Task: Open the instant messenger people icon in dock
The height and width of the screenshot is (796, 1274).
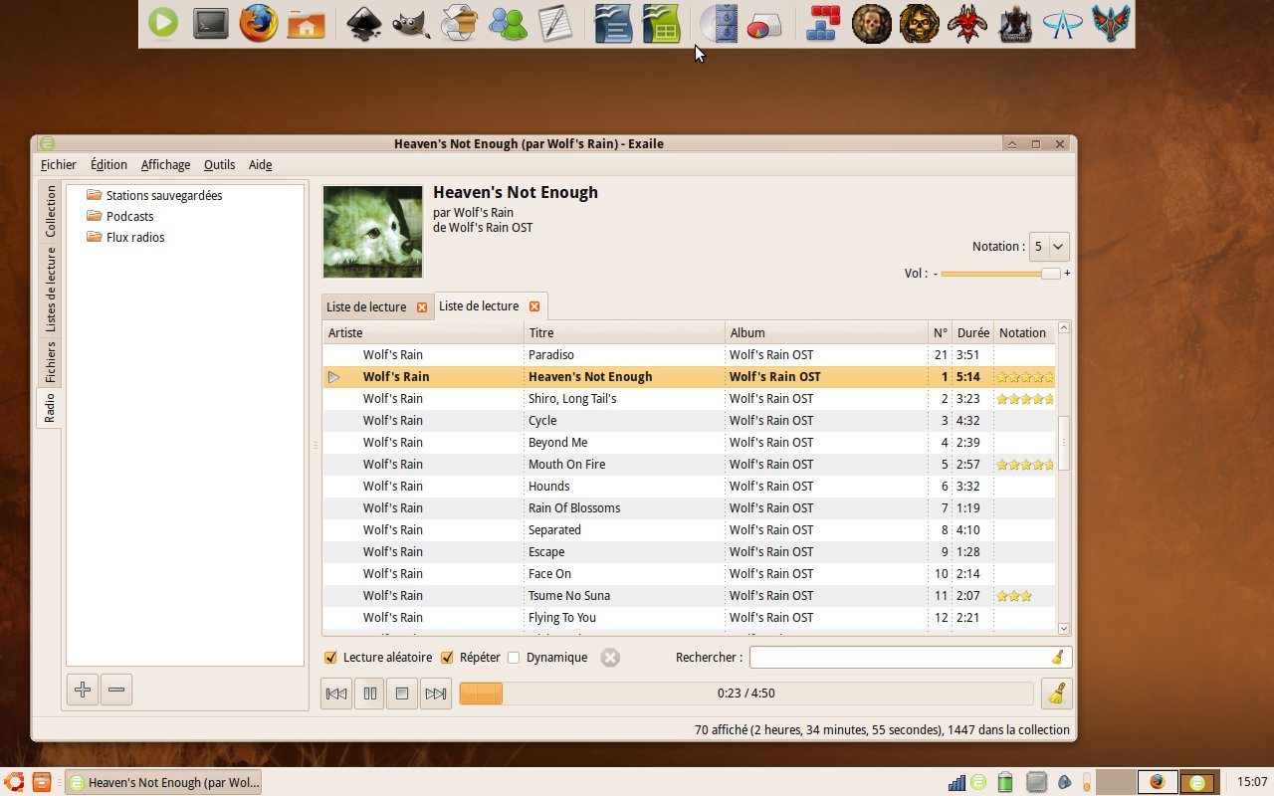Action: pos(509,23)
